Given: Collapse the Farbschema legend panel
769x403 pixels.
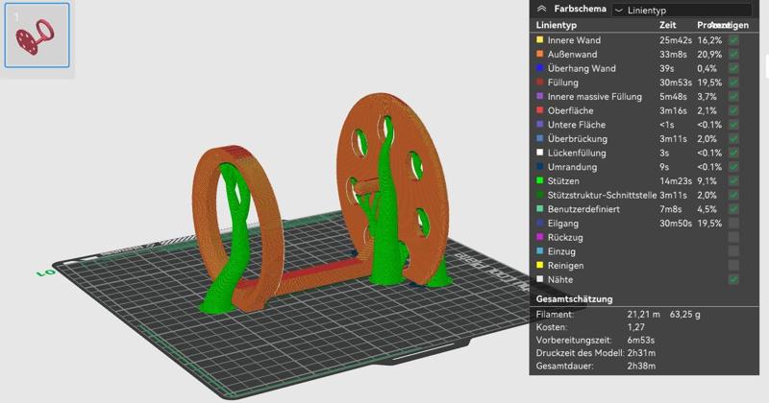Looking at the screenshot, I should [541, 9].
